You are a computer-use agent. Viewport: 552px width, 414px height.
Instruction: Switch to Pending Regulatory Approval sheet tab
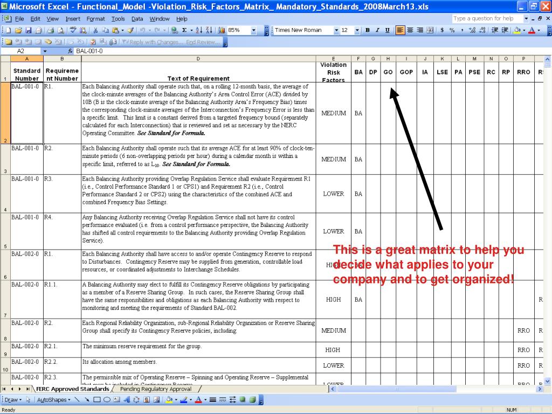coord(156,389)
